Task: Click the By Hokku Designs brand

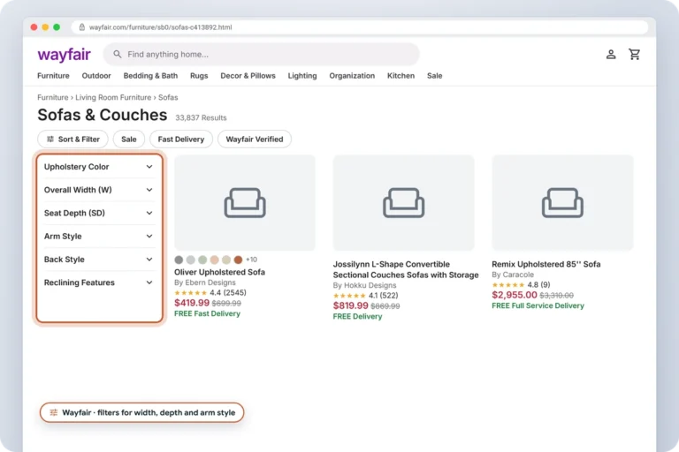Action: click(x=364, y=285)
